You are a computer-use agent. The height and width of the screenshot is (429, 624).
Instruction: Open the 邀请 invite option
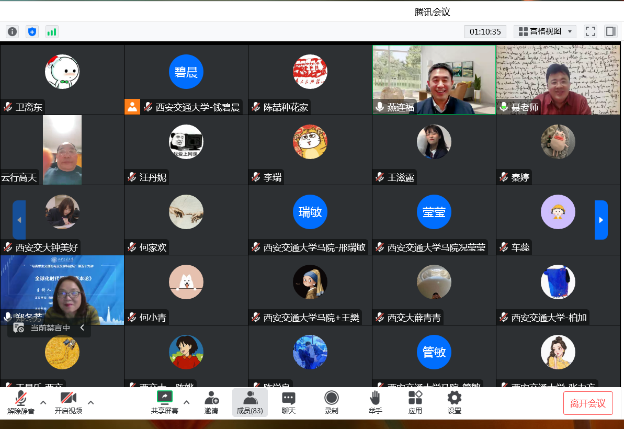coord(211,402)
